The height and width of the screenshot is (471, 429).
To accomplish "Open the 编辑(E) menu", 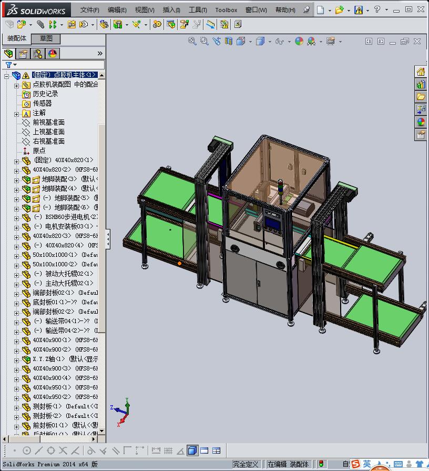I will [x=117, y=10].
